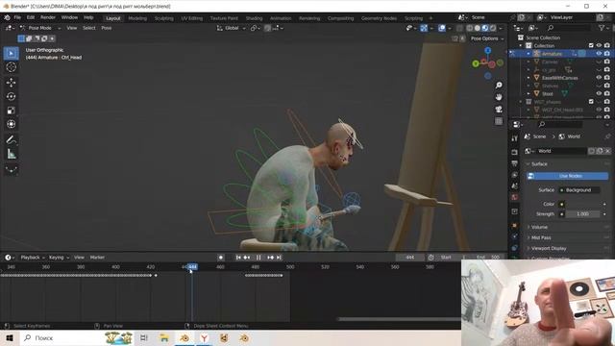The width and height of the screenshot is (615, 346).
Task: Click the current frame 444 field
Action: (410, 258)
